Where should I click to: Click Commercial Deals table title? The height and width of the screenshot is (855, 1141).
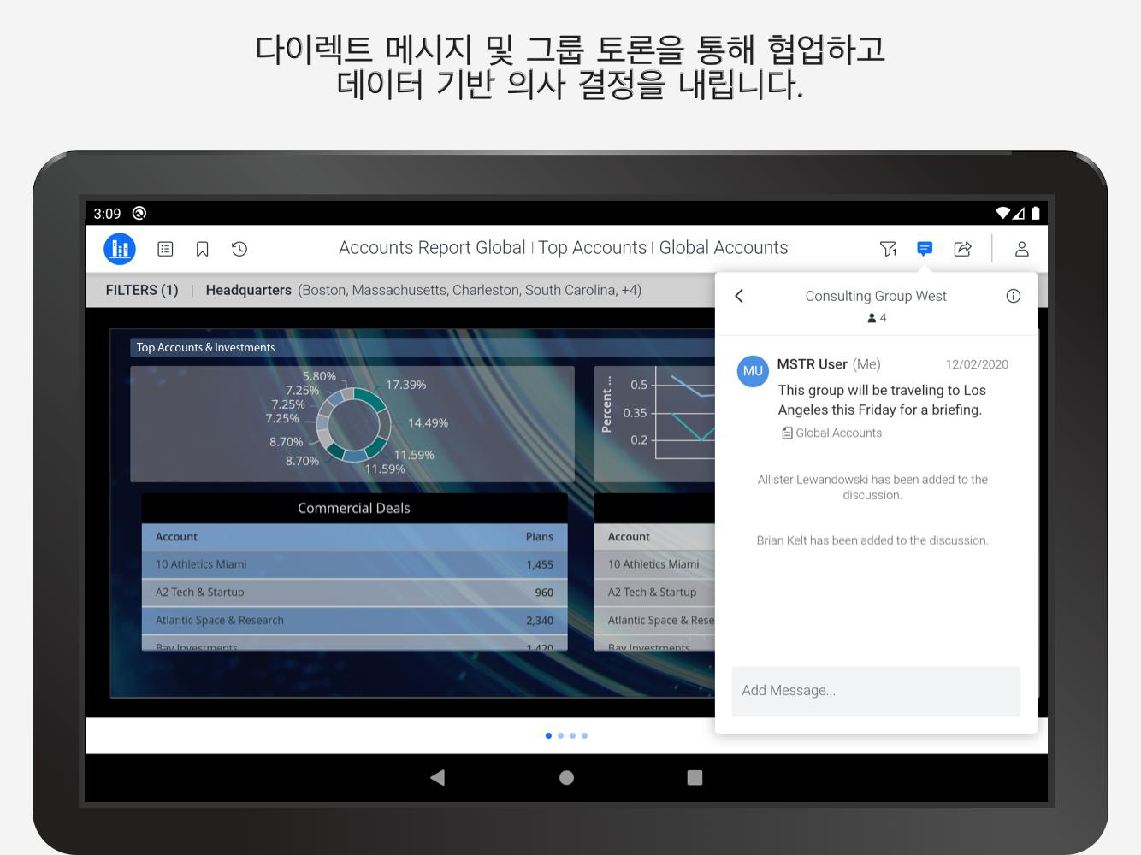point(354,508)
